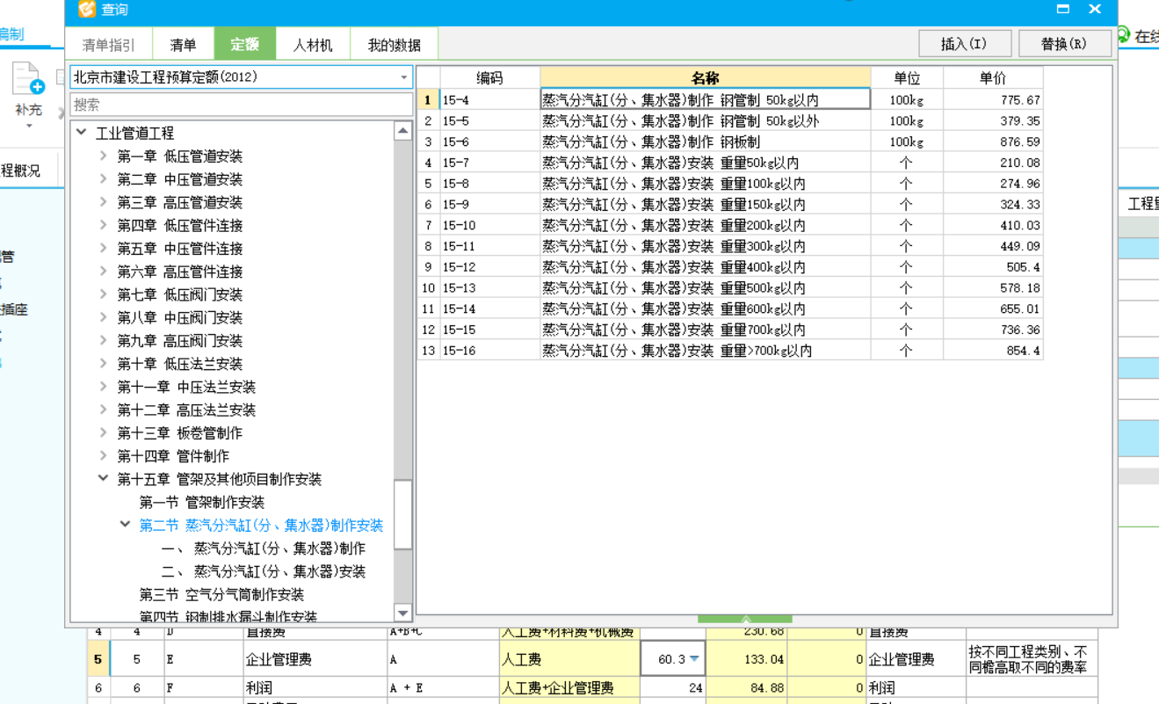Expand 第二章 中压管道安装 node
Image resolution: width=1159 pixels, height=704 pixels.
coord(103,178)
